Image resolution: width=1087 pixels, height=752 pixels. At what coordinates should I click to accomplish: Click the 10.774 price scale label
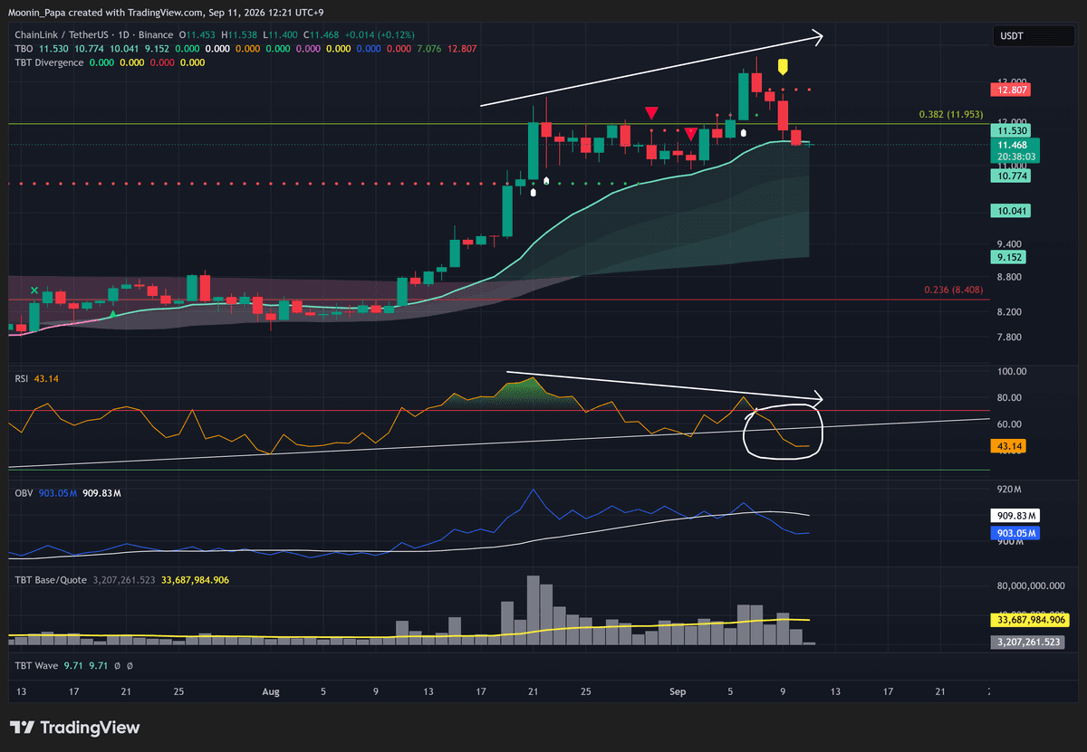coord(1012,176)
